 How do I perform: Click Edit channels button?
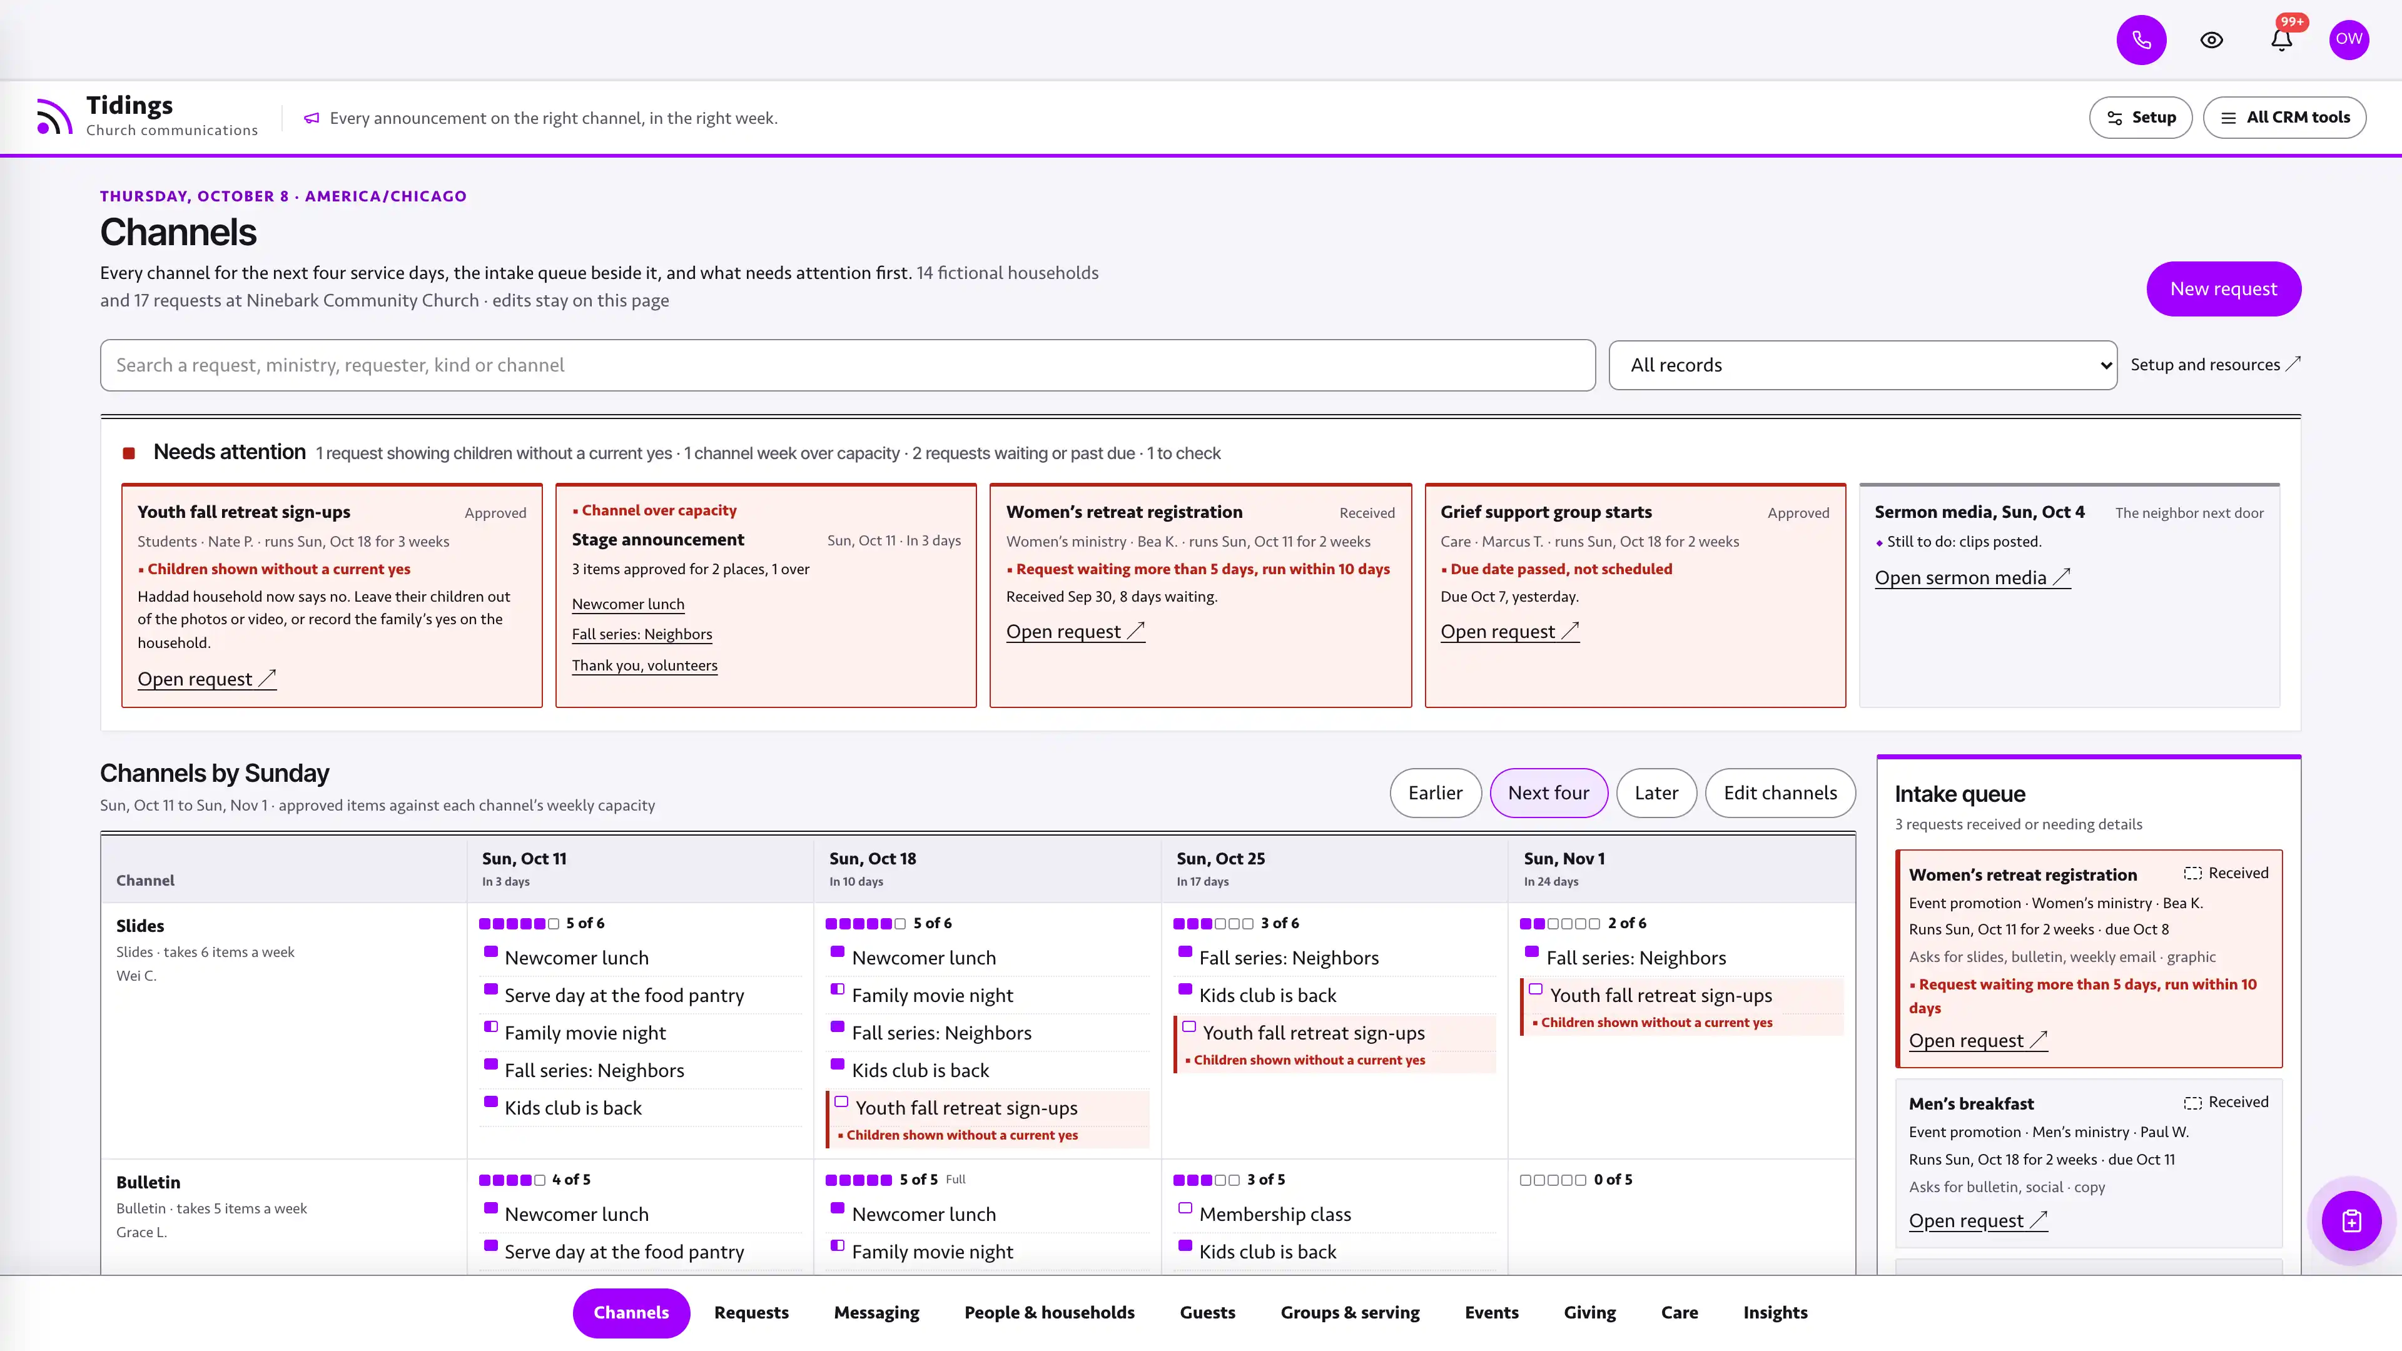(1779, 792)
